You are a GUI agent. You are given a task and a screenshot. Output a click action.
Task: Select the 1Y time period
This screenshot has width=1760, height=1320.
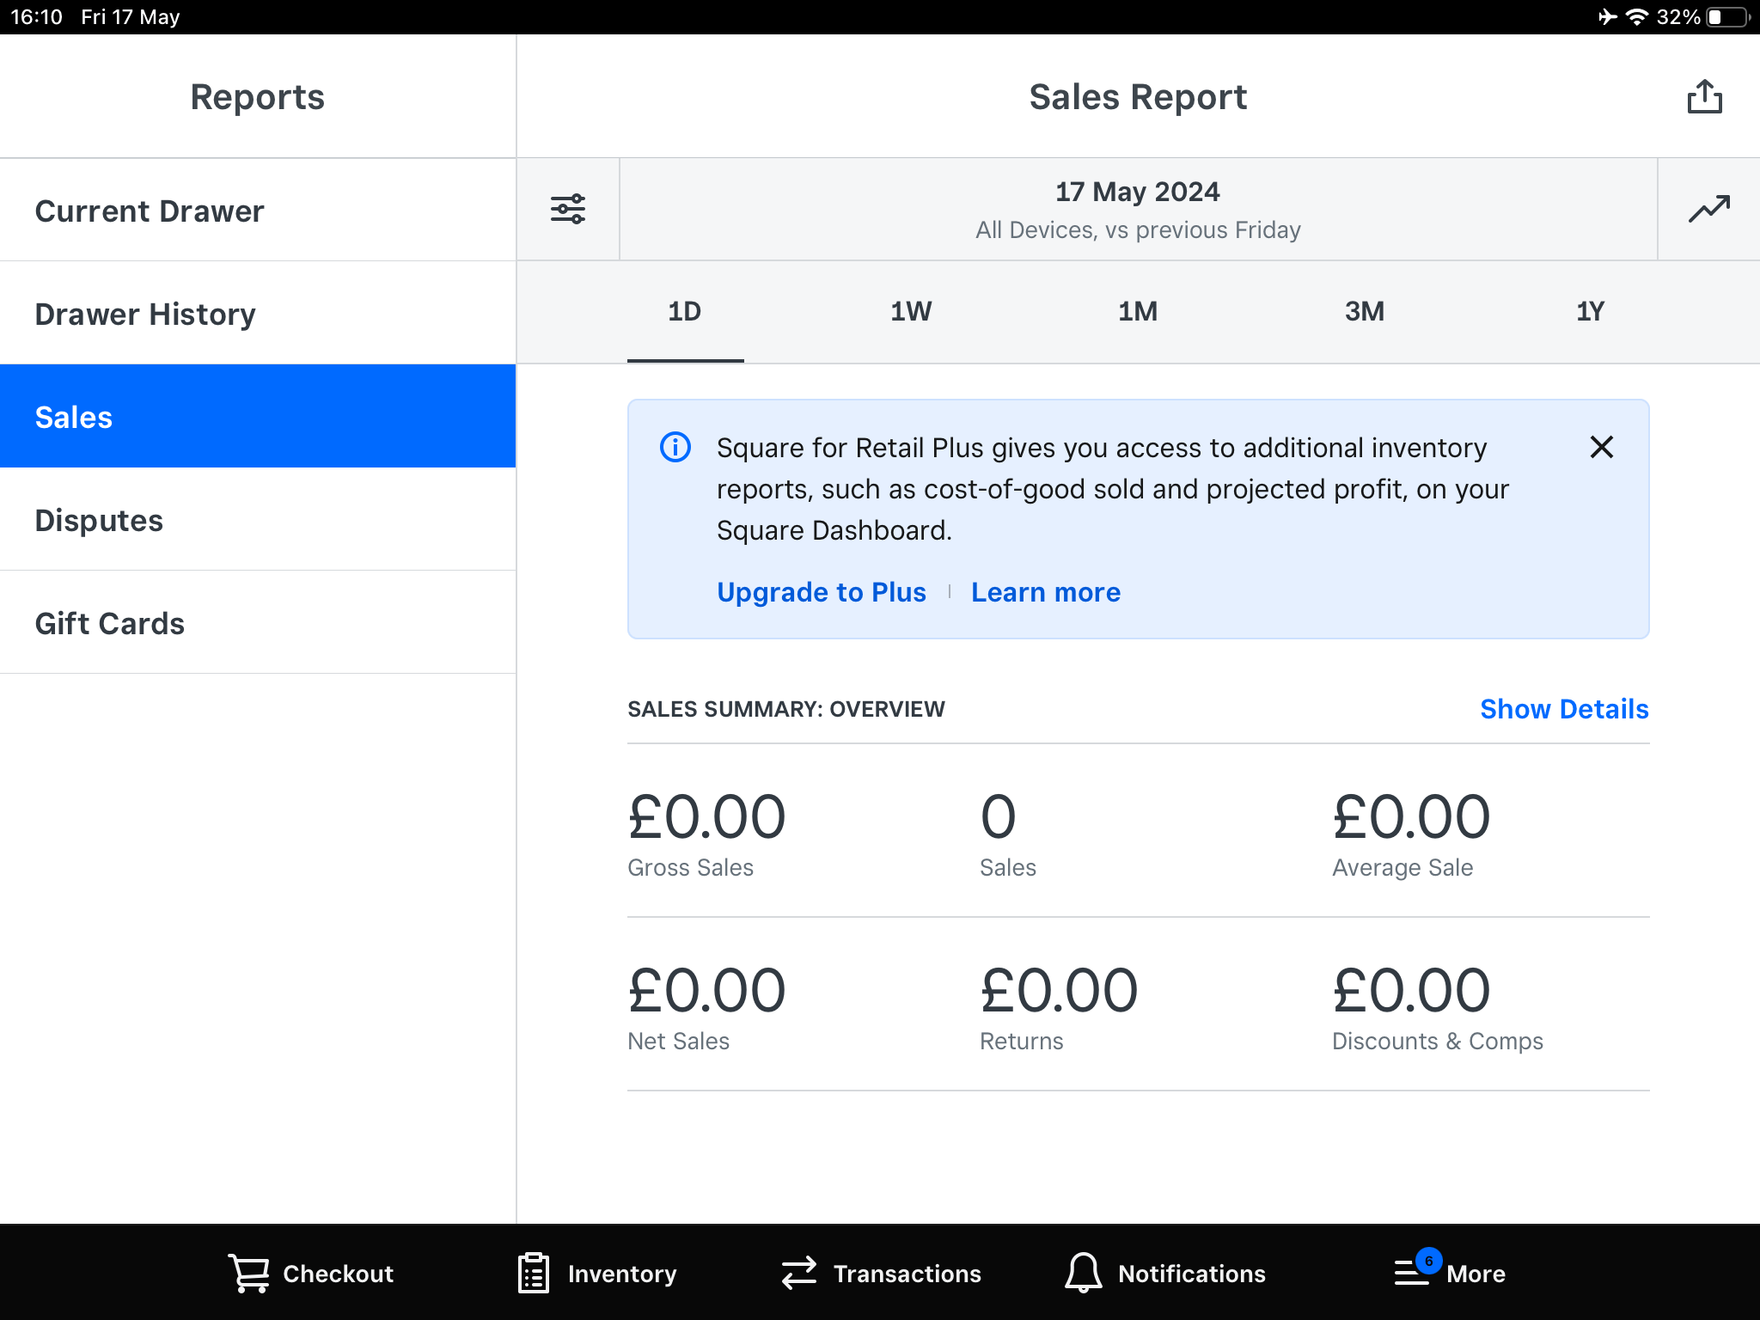(x=1587, y=311)
